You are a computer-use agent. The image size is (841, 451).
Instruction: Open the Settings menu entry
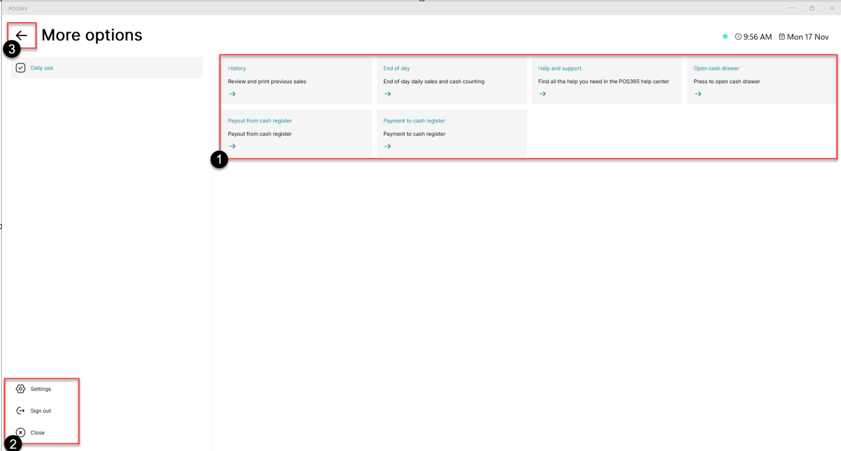[41, 389]
